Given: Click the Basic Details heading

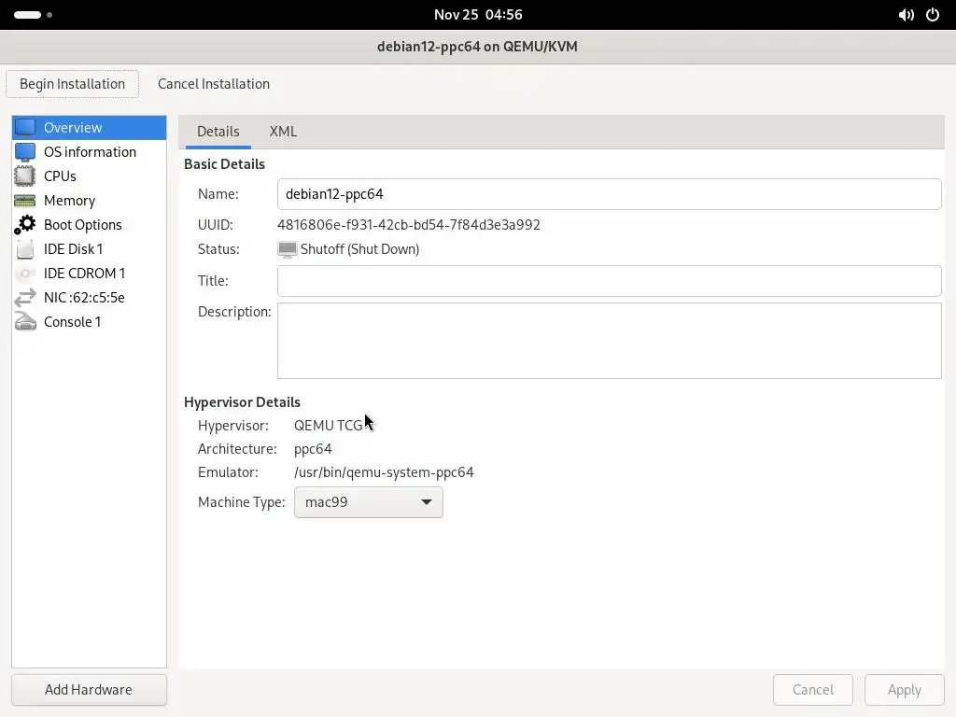Looking at the screenshot, I should point(224,164).
